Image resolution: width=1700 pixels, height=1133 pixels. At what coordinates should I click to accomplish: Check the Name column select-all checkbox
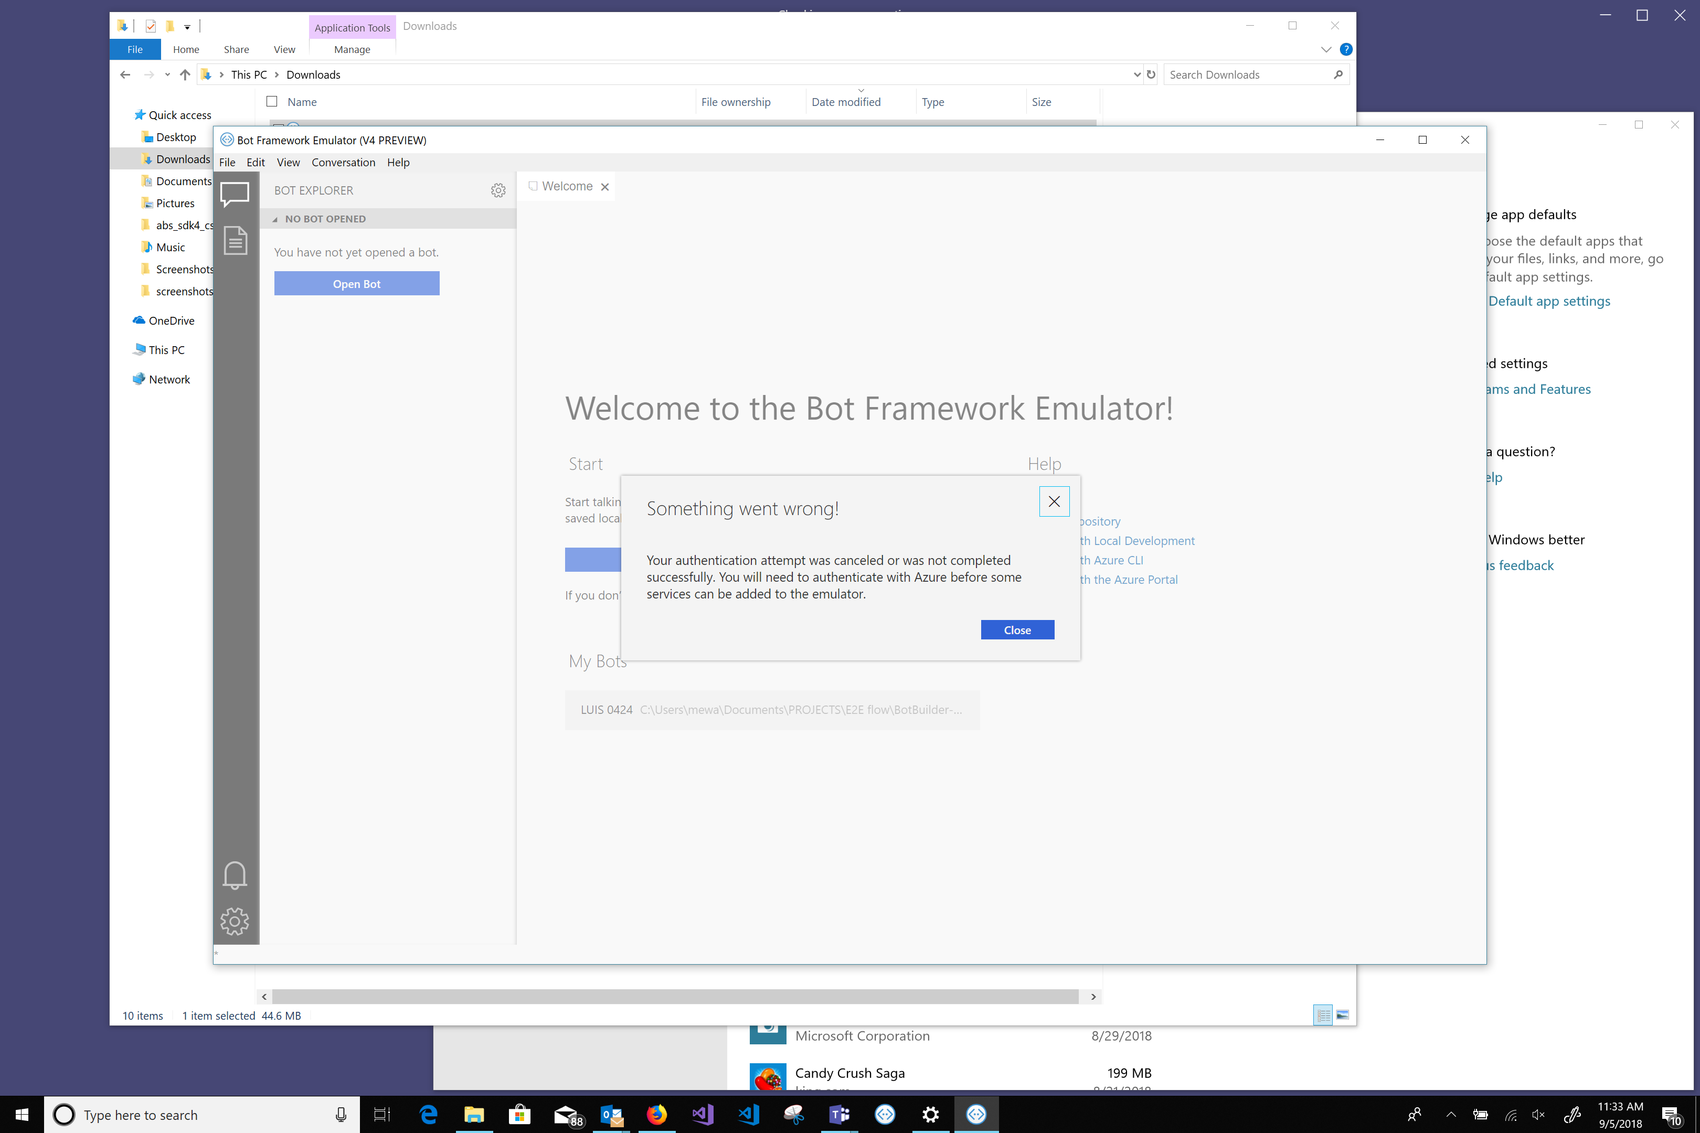click(x=272, y=101)
